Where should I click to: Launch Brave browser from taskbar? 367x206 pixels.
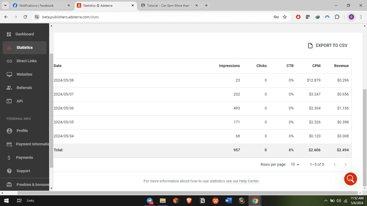189,201
